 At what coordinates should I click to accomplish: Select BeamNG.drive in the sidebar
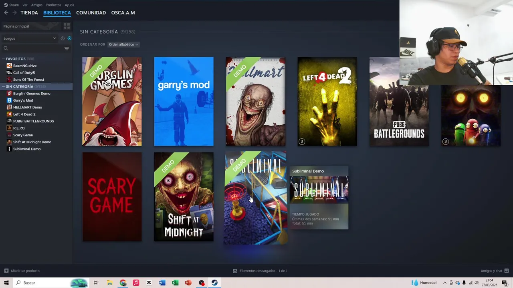click(25, 66)
